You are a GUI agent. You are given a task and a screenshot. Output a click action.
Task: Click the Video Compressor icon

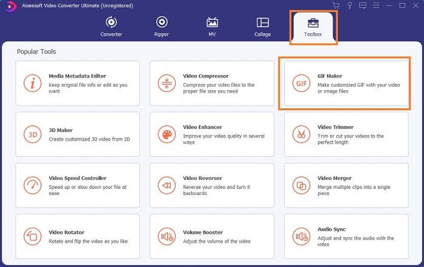click(x=167, y=83)
